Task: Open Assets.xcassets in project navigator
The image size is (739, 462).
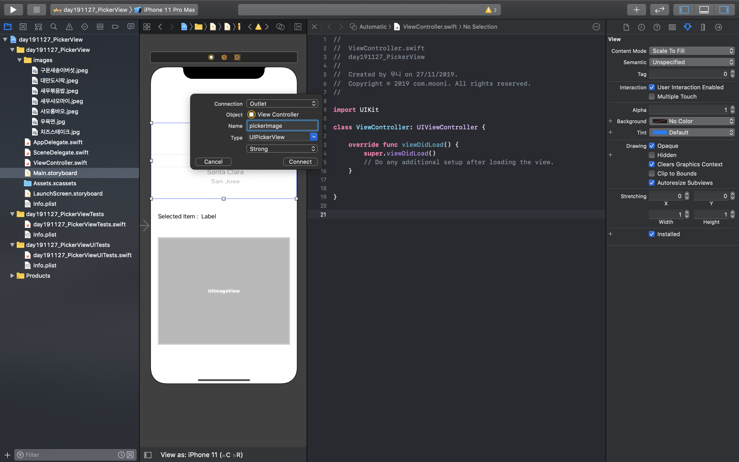Action: [55, 183]
